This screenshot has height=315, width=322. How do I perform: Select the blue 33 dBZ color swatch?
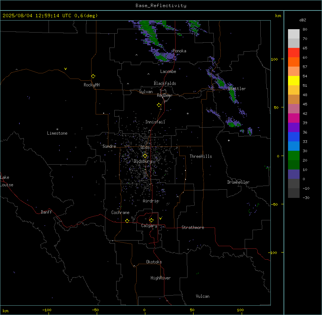point(294,137)
